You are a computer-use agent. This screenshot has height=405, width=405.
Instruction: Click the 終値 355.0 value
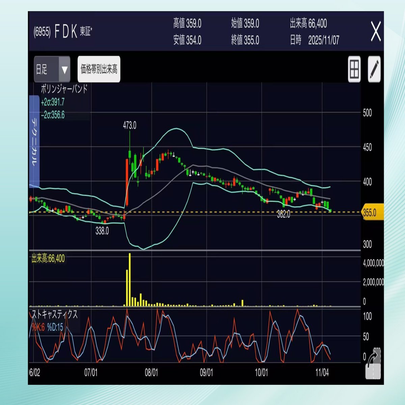(x=245, y=40)
